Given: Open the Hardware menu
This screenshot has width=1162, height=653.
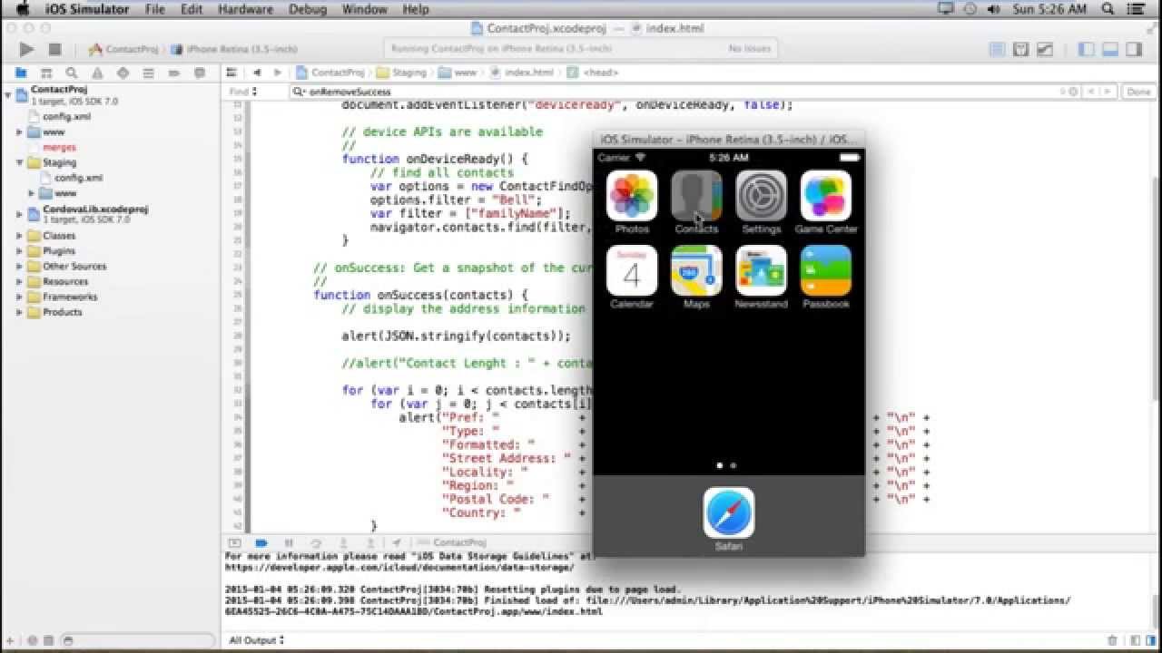Looking at the screenshot, I should (246, 9).
